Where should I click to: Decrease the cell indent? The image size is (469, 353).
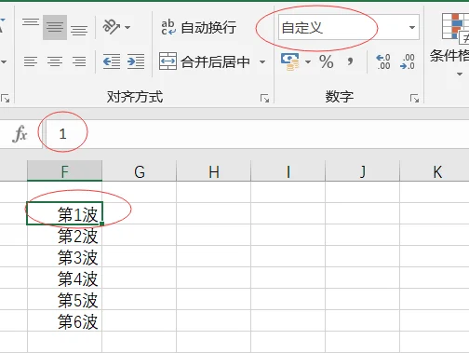[112, 61]
